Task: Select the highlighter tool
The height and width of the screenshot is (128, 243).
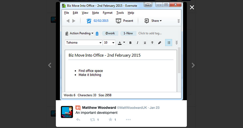Action: pyautogui.click(x=160, y=43)
